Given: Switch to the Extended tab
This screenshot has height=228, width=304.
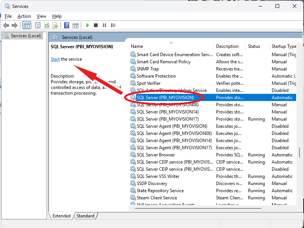Looking at the screenshot, I should tap(62, 216).
